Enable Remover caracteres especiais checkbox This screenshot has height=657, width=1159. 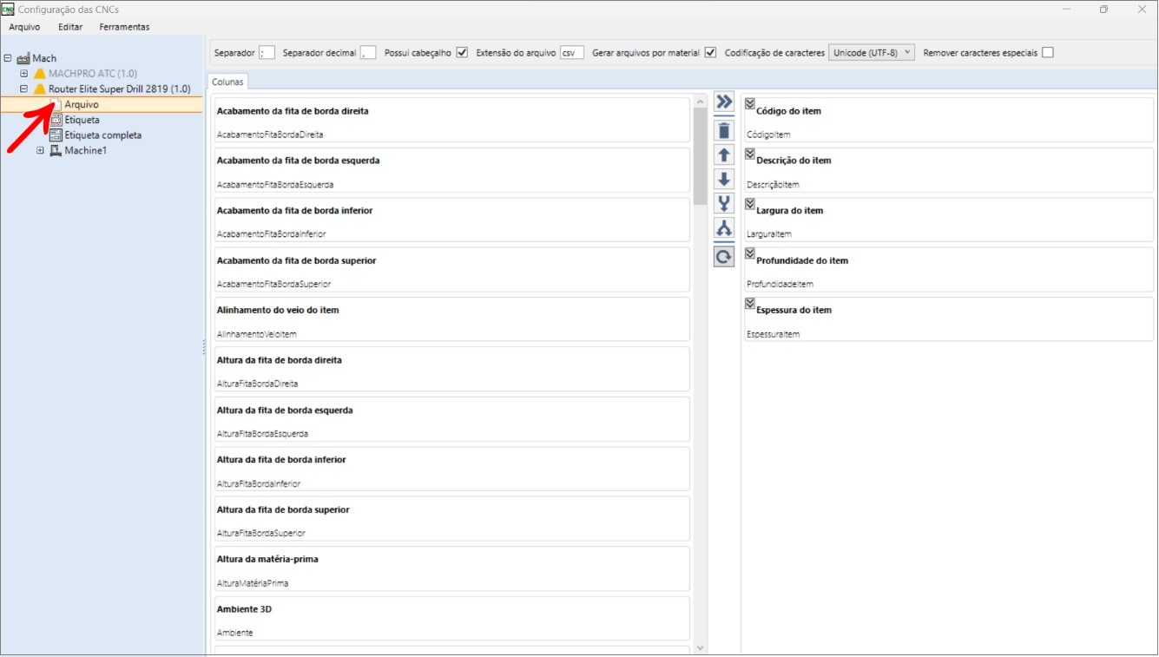pos(1048,52)
